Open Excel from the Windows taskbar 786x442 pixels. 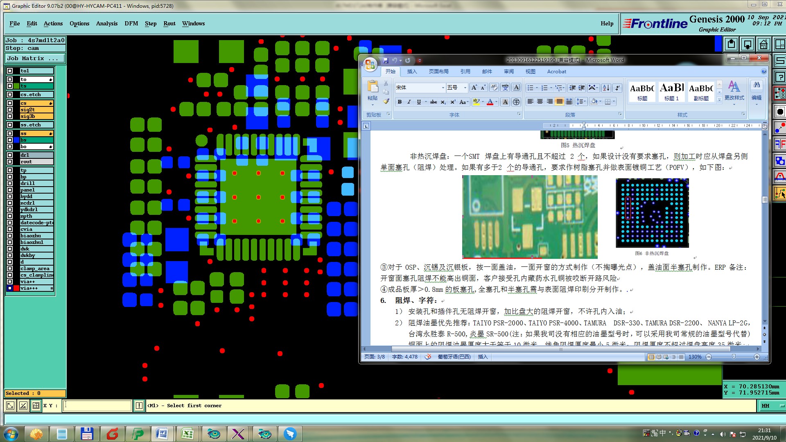click(187, 433)
